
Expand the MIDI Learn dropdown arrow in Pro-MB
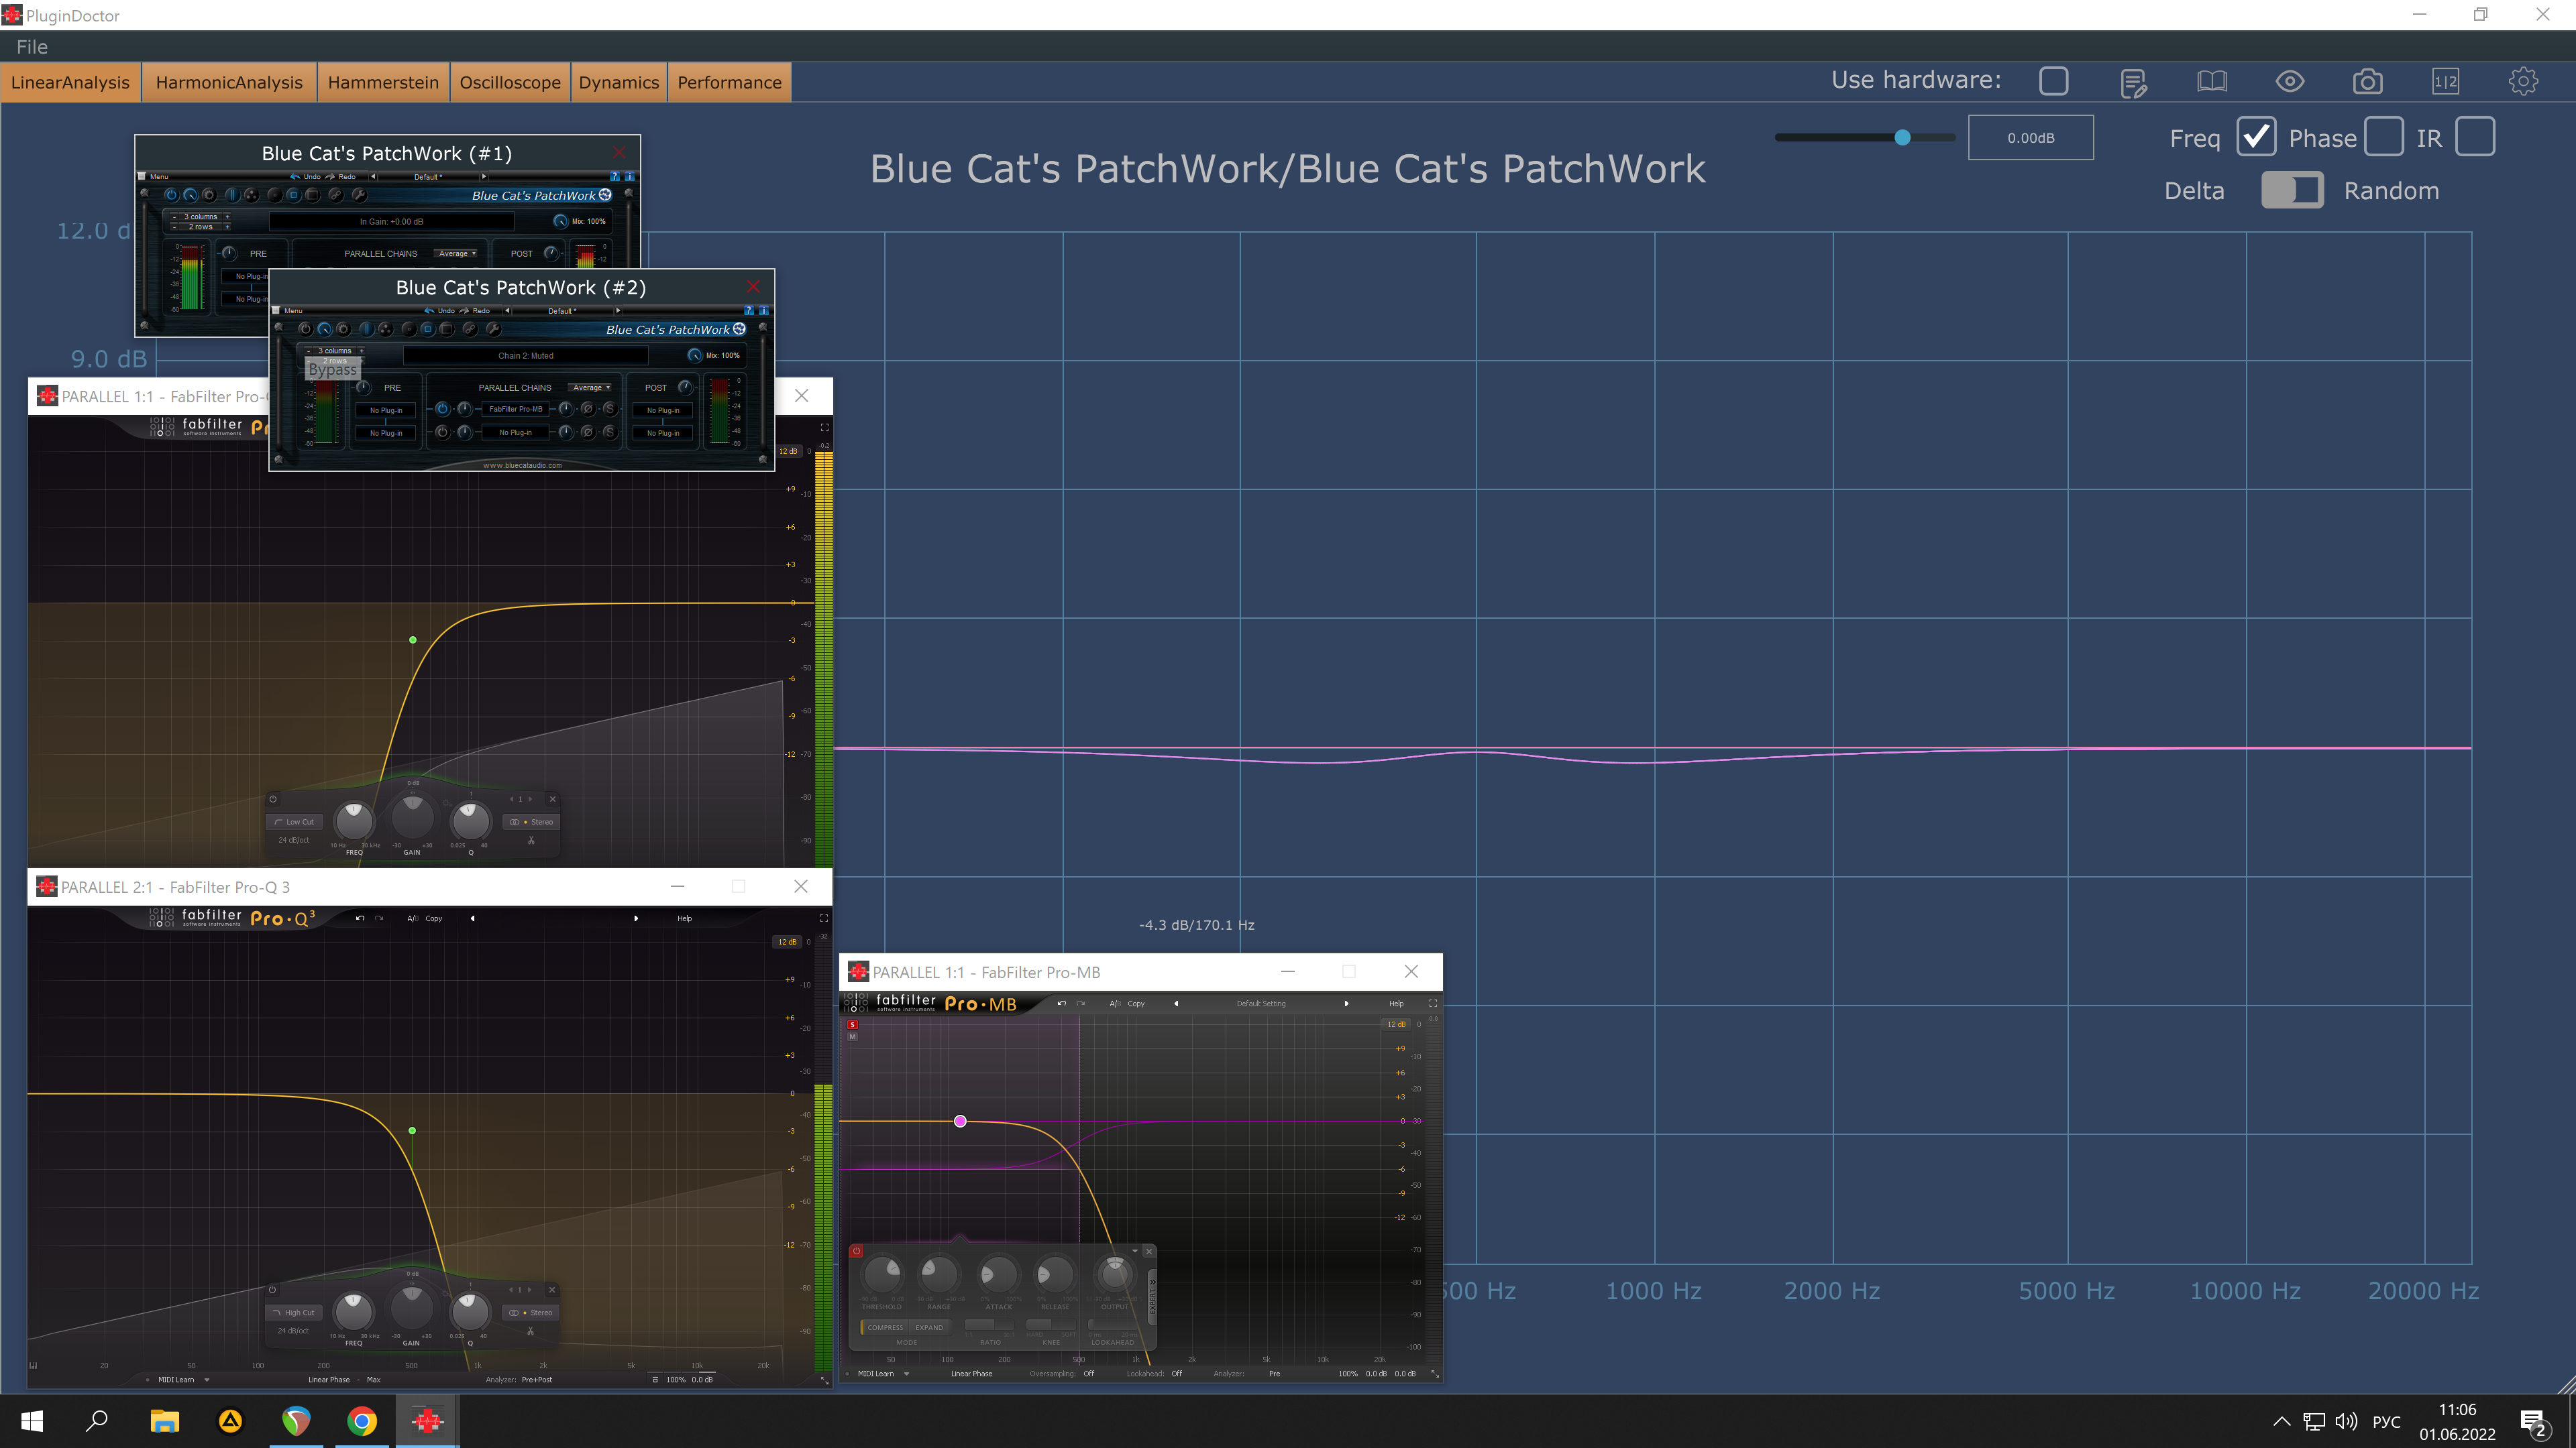point(906,1374)
